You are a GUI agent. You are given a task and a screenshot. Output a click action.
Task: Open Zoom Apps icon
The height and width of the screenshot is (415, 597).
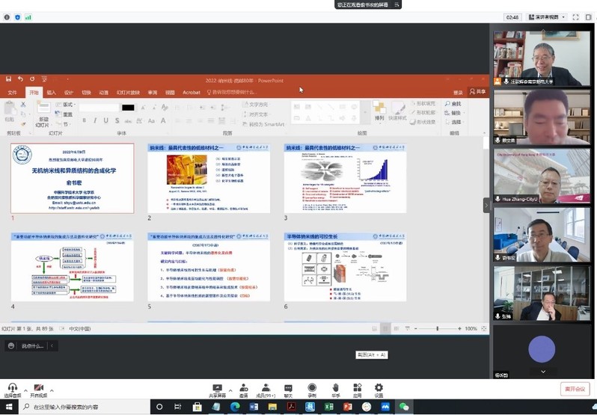(358, 388)
